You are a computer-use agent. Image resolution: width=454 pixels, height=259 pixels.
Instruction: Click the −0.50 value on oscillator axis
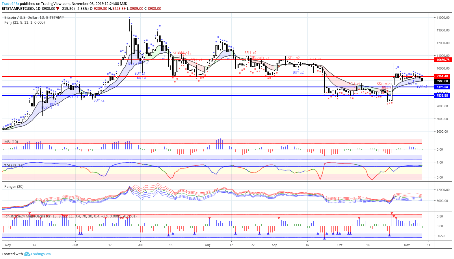point(440,236)
